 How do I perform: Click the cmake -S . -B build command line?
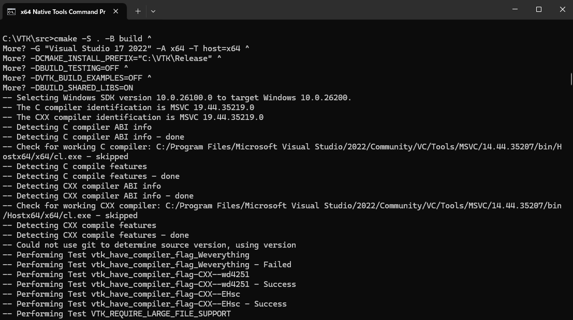(77, 39)
